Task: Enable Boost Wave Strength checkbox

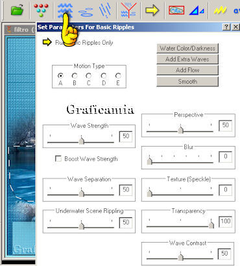Action: tap(58, 159)
